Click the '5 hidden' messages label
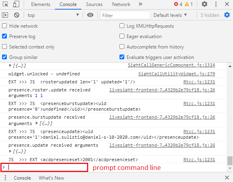This screenshot has height=182, width=233. pyautogui.click(x=210, y=15)
